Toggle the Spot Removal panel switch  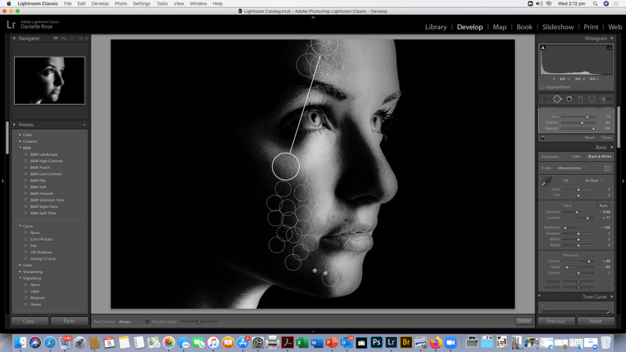point(542,137)
